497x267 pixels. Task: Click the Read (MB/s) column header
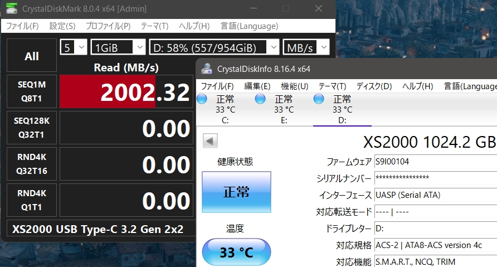pyautogui.click(x=126, y=67)
